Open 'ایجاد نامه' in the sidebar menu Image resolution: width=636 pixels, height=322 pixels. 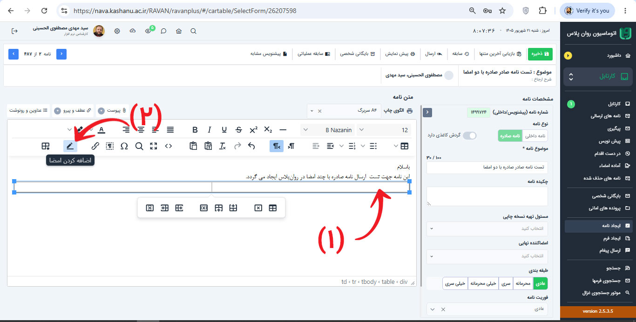coord(598,226)
